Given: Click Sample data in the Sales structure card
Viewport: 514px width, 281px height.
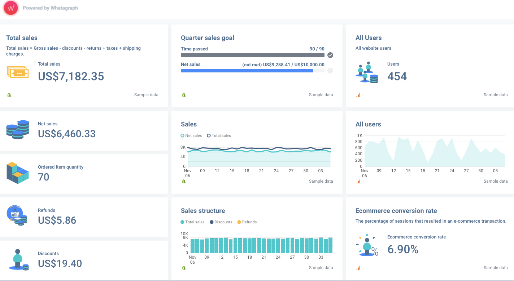Looking at the screenshot, I should click(321, 268).
